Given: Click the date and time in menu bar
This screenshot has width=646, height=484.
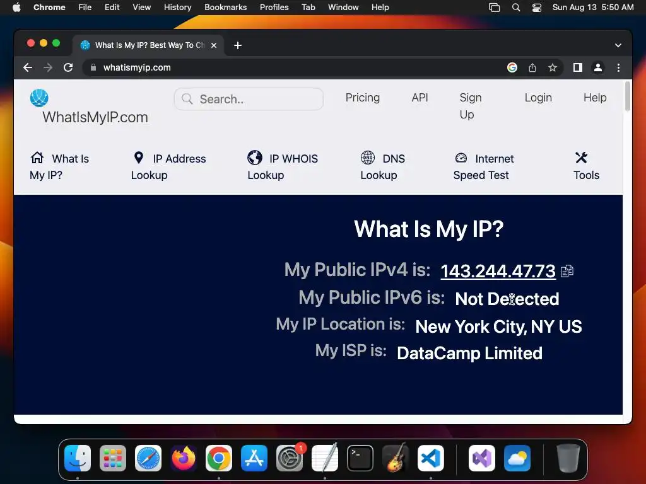Looking at the screenshot, I should (593, 8).
